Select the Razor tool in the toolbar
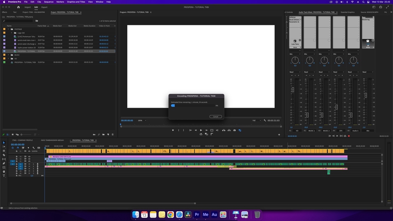393x221 pixels. [x=4, y=155]
